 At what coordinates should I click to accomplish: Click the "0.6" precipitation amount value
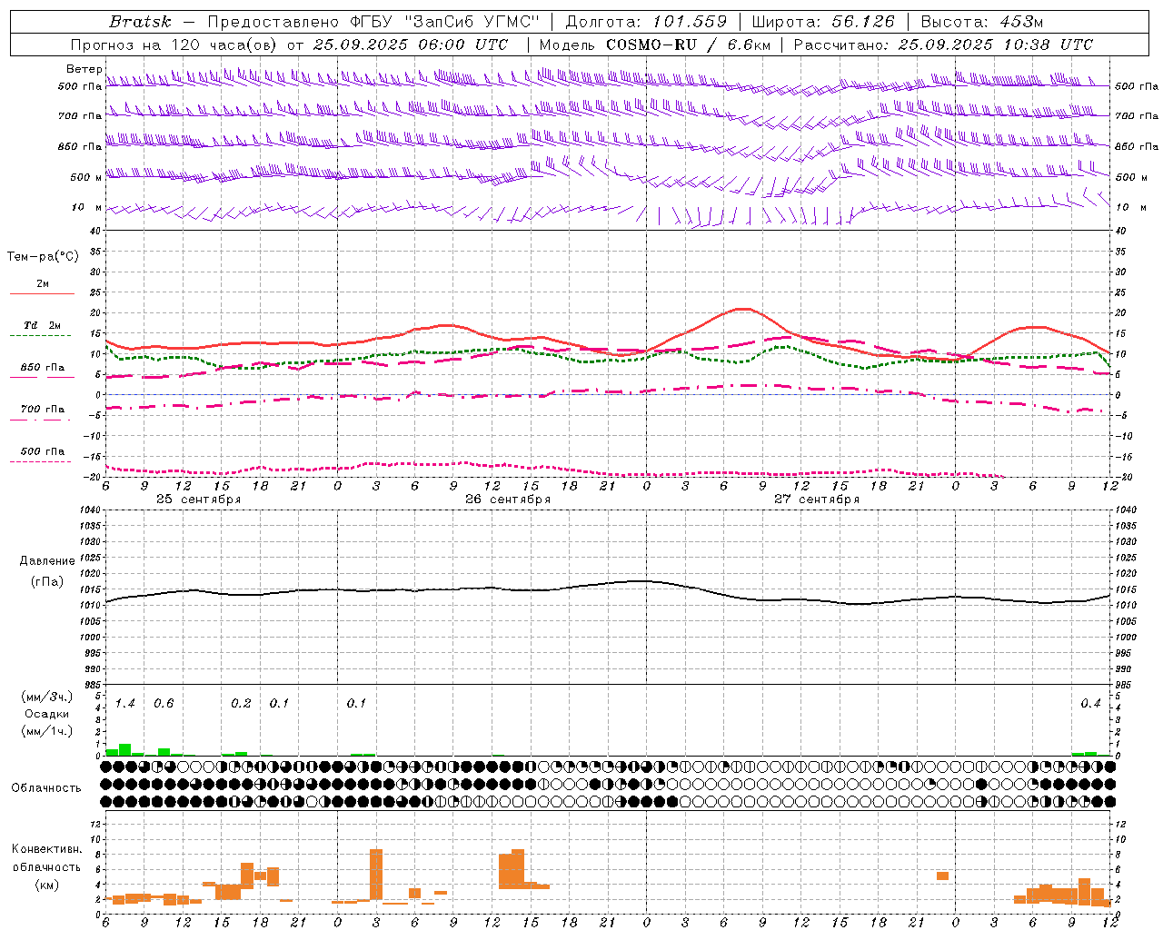(164, 704)
